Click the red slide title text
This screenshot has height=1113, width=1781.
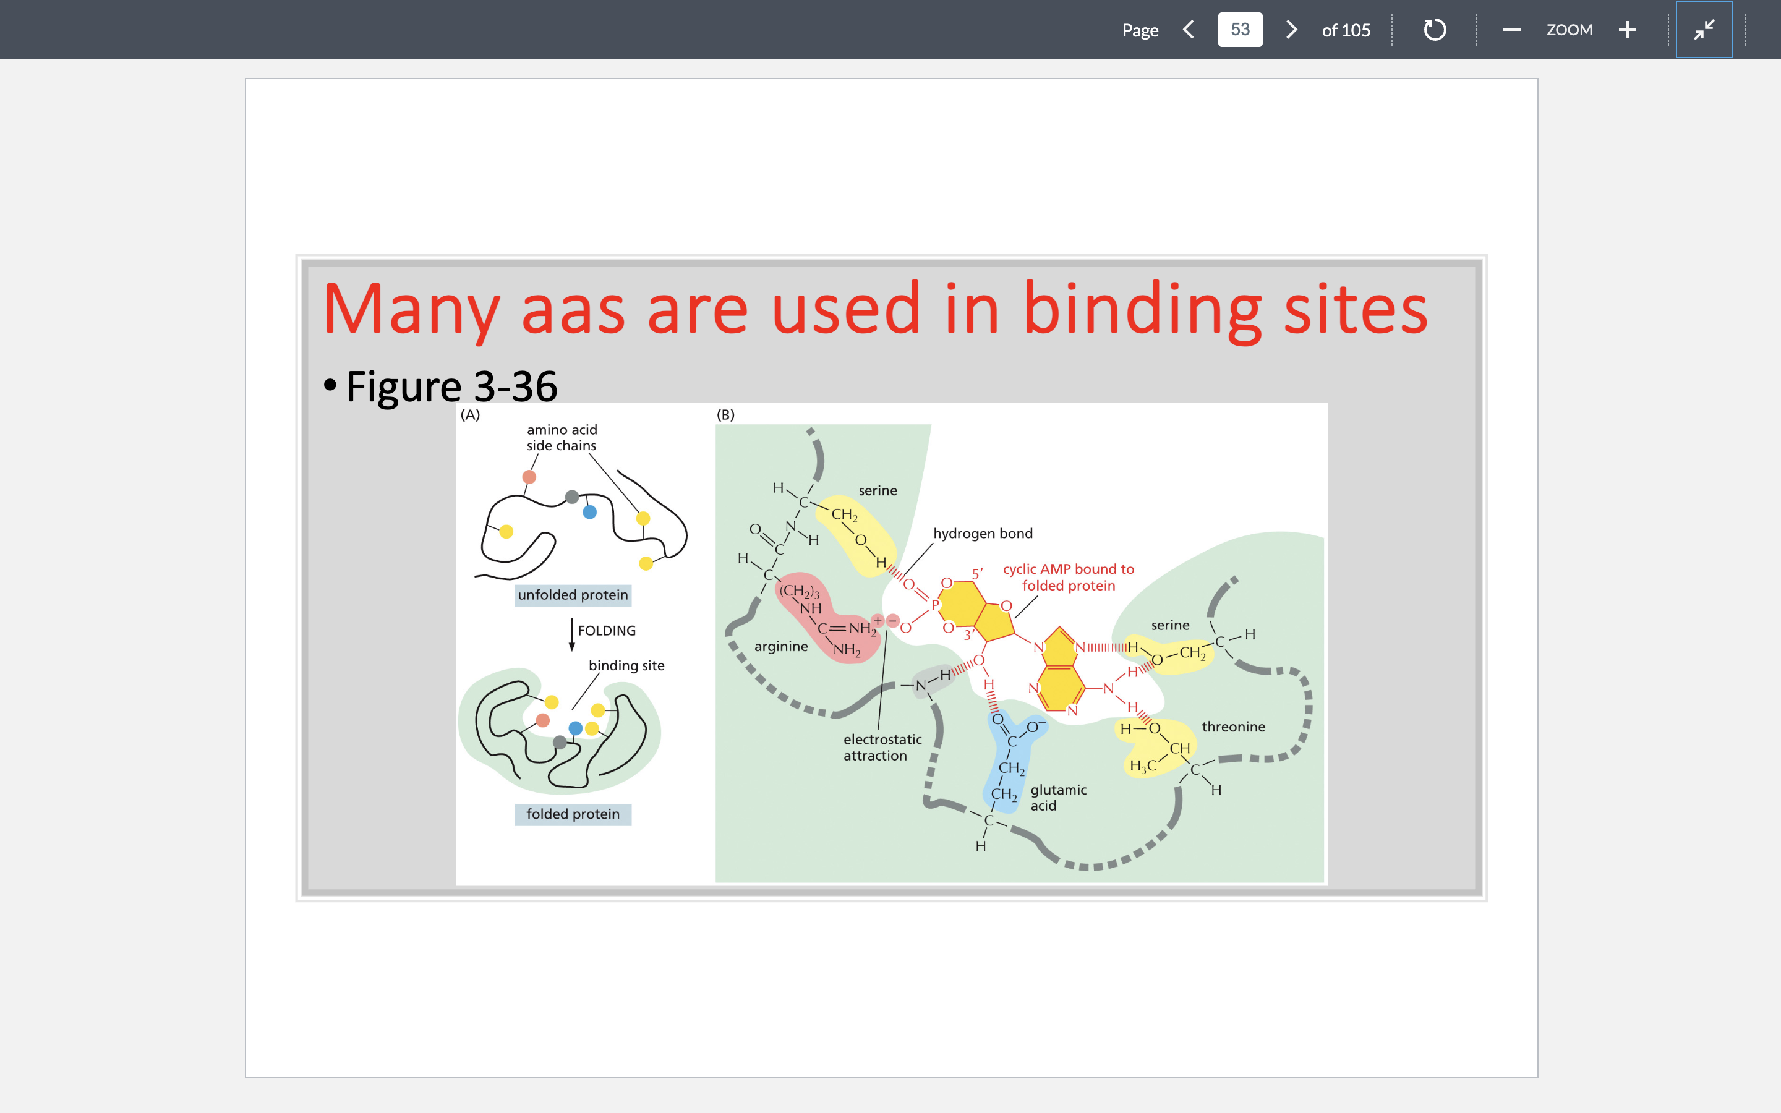pos(875,309)
